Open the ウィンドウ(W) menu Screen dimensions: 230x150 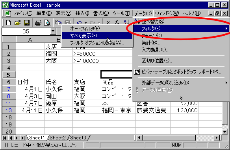[167, 13]
